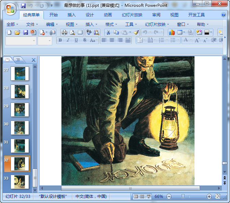Screen dimensions: 230x203
Task: Select slide 30 thumbnail
Action: 20,128
